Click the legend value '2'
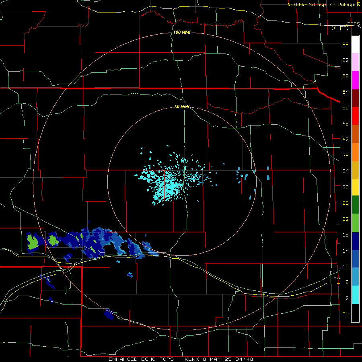362x362 pixels. pos(347,298)
